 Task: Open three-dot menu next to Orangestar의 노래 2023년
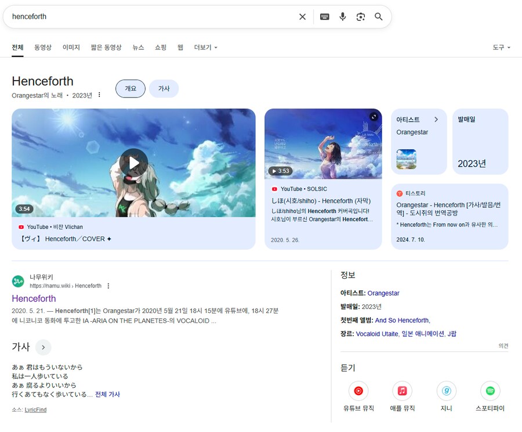pyautogui.click(x=99, y=95)
